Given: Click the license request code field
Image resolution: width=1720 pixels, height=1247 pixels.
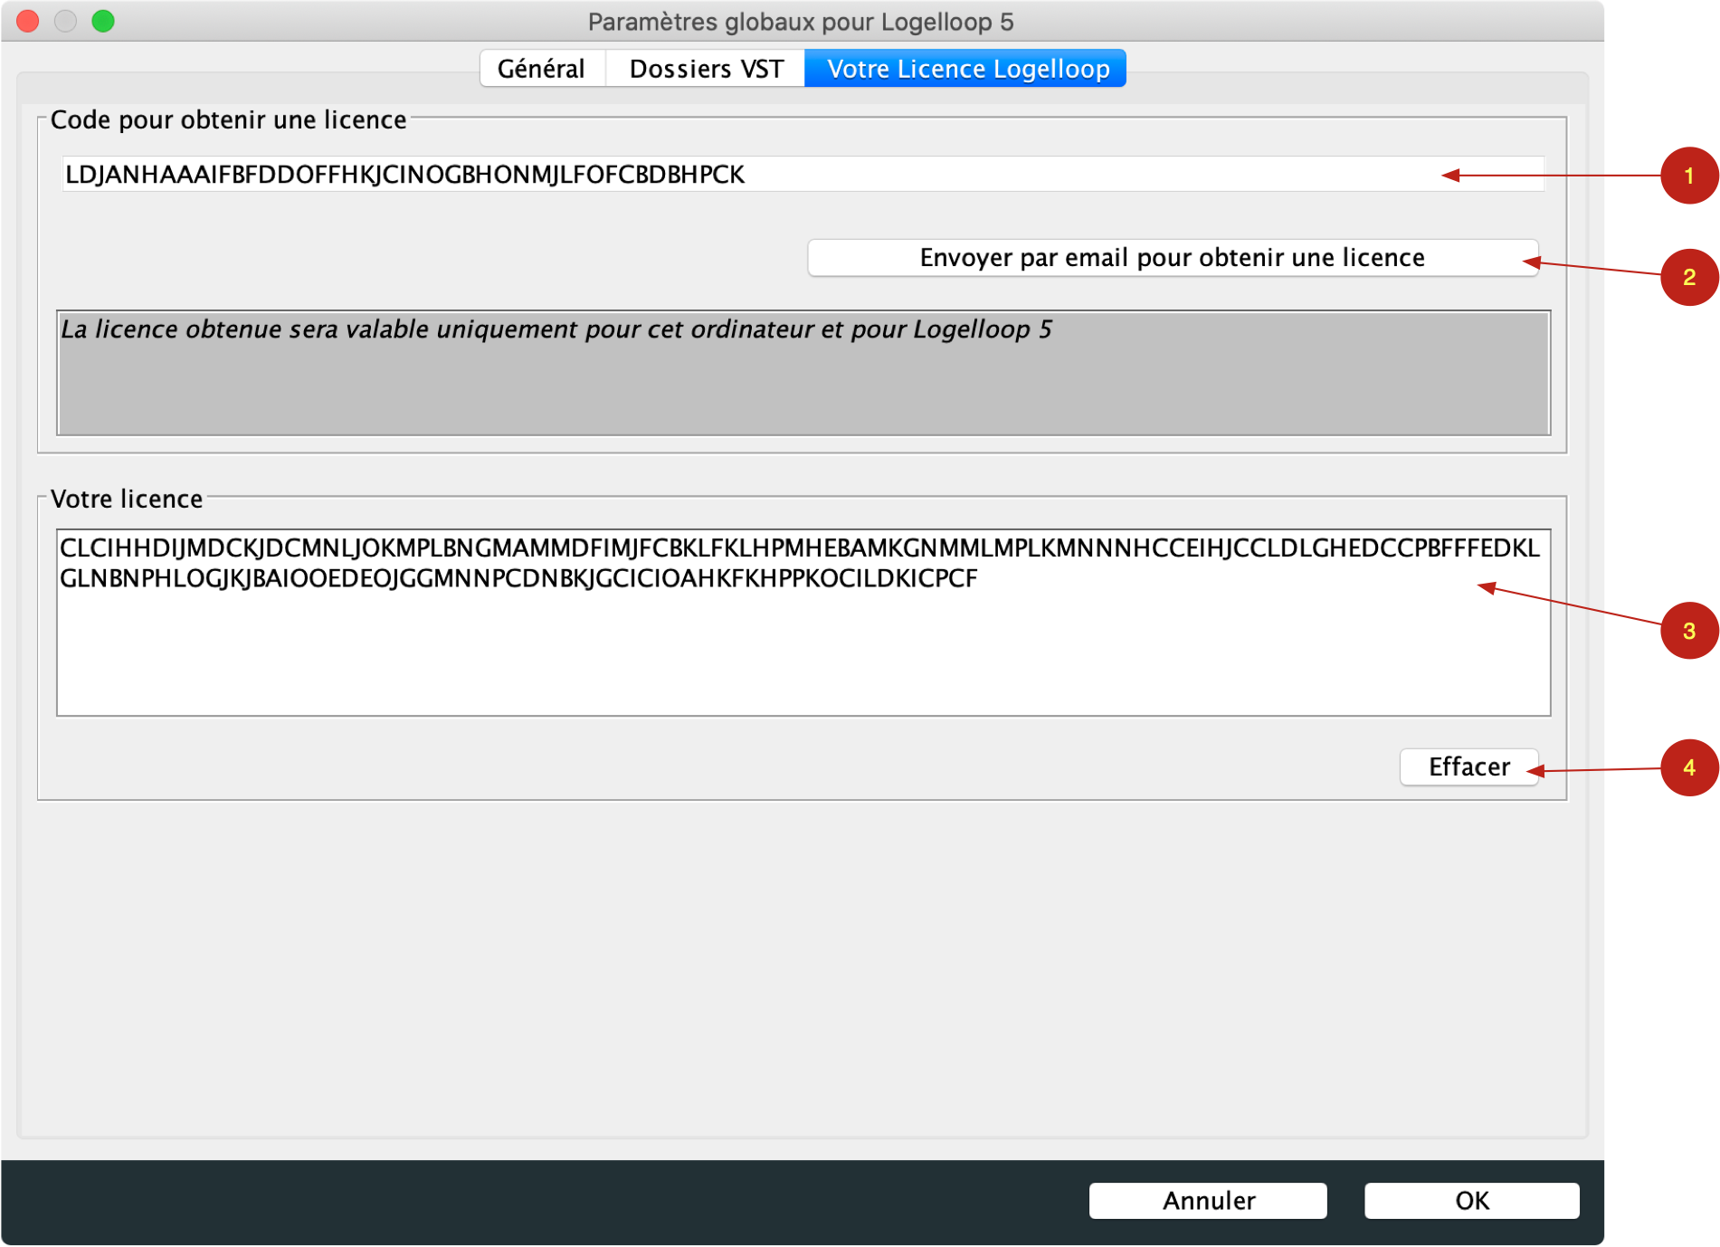Looking at the screenshot, I should [803, 174].
